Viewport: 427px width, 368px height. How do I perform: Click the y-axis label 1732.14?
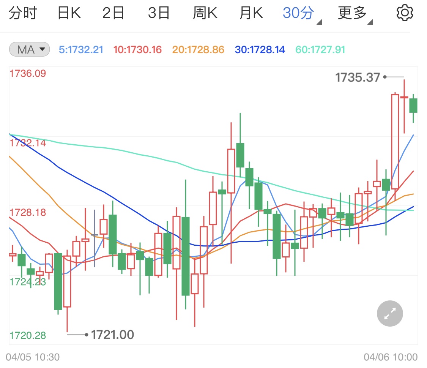28,143
